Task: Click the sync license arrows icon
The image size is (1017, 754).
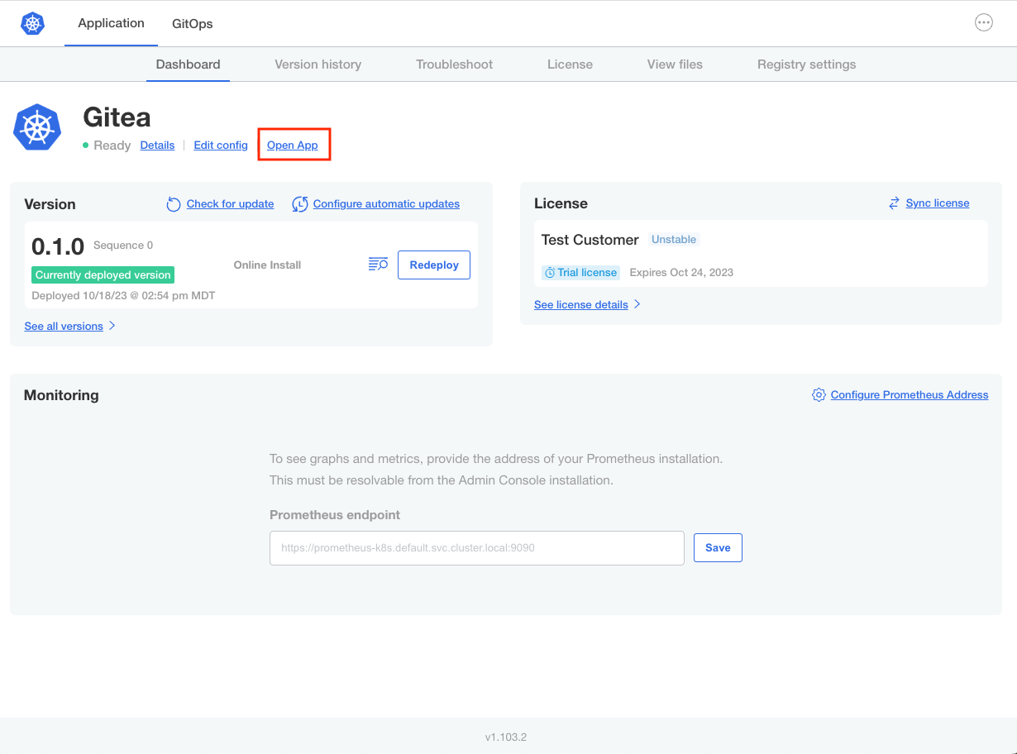Action: point(894,202)
